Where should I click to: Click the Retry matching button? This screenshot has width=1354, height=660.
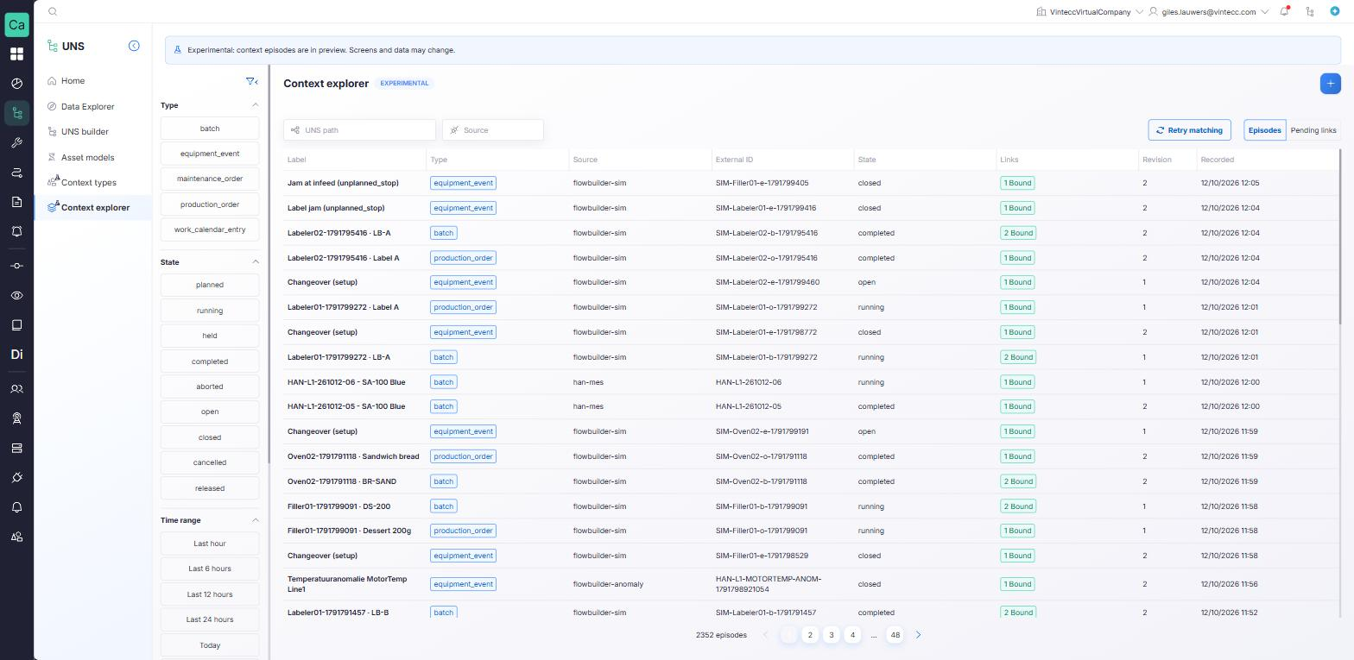(x=1189, y=130)
